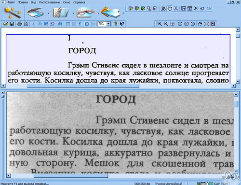
Task: Click the crop frame icon with corner handles
Action: (206, 24)
